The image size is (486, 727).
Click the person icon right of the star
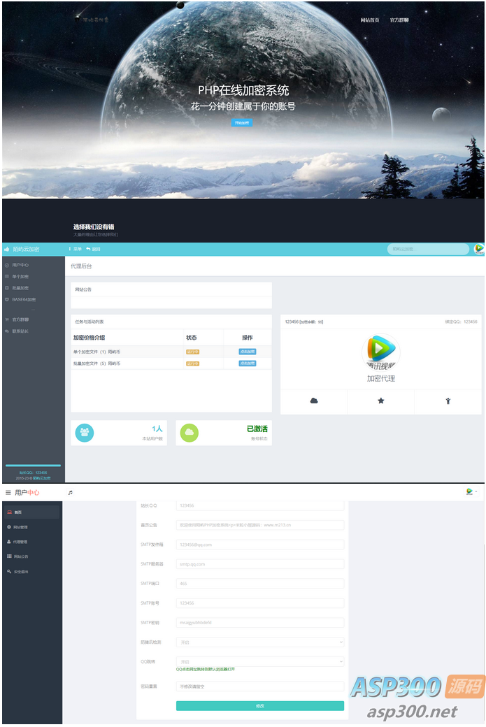[x=448, y=401]
